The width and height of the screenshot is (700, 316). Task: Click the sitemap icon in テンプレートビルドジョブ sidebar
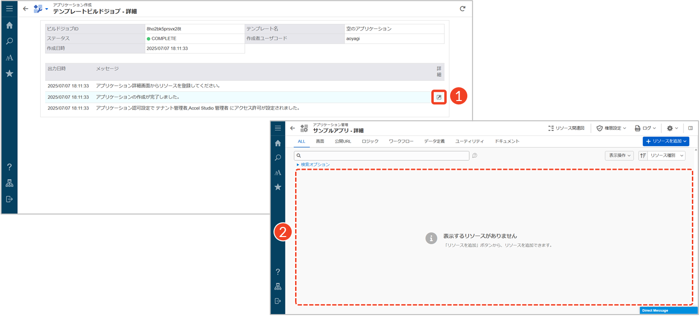tap(9, 183)
